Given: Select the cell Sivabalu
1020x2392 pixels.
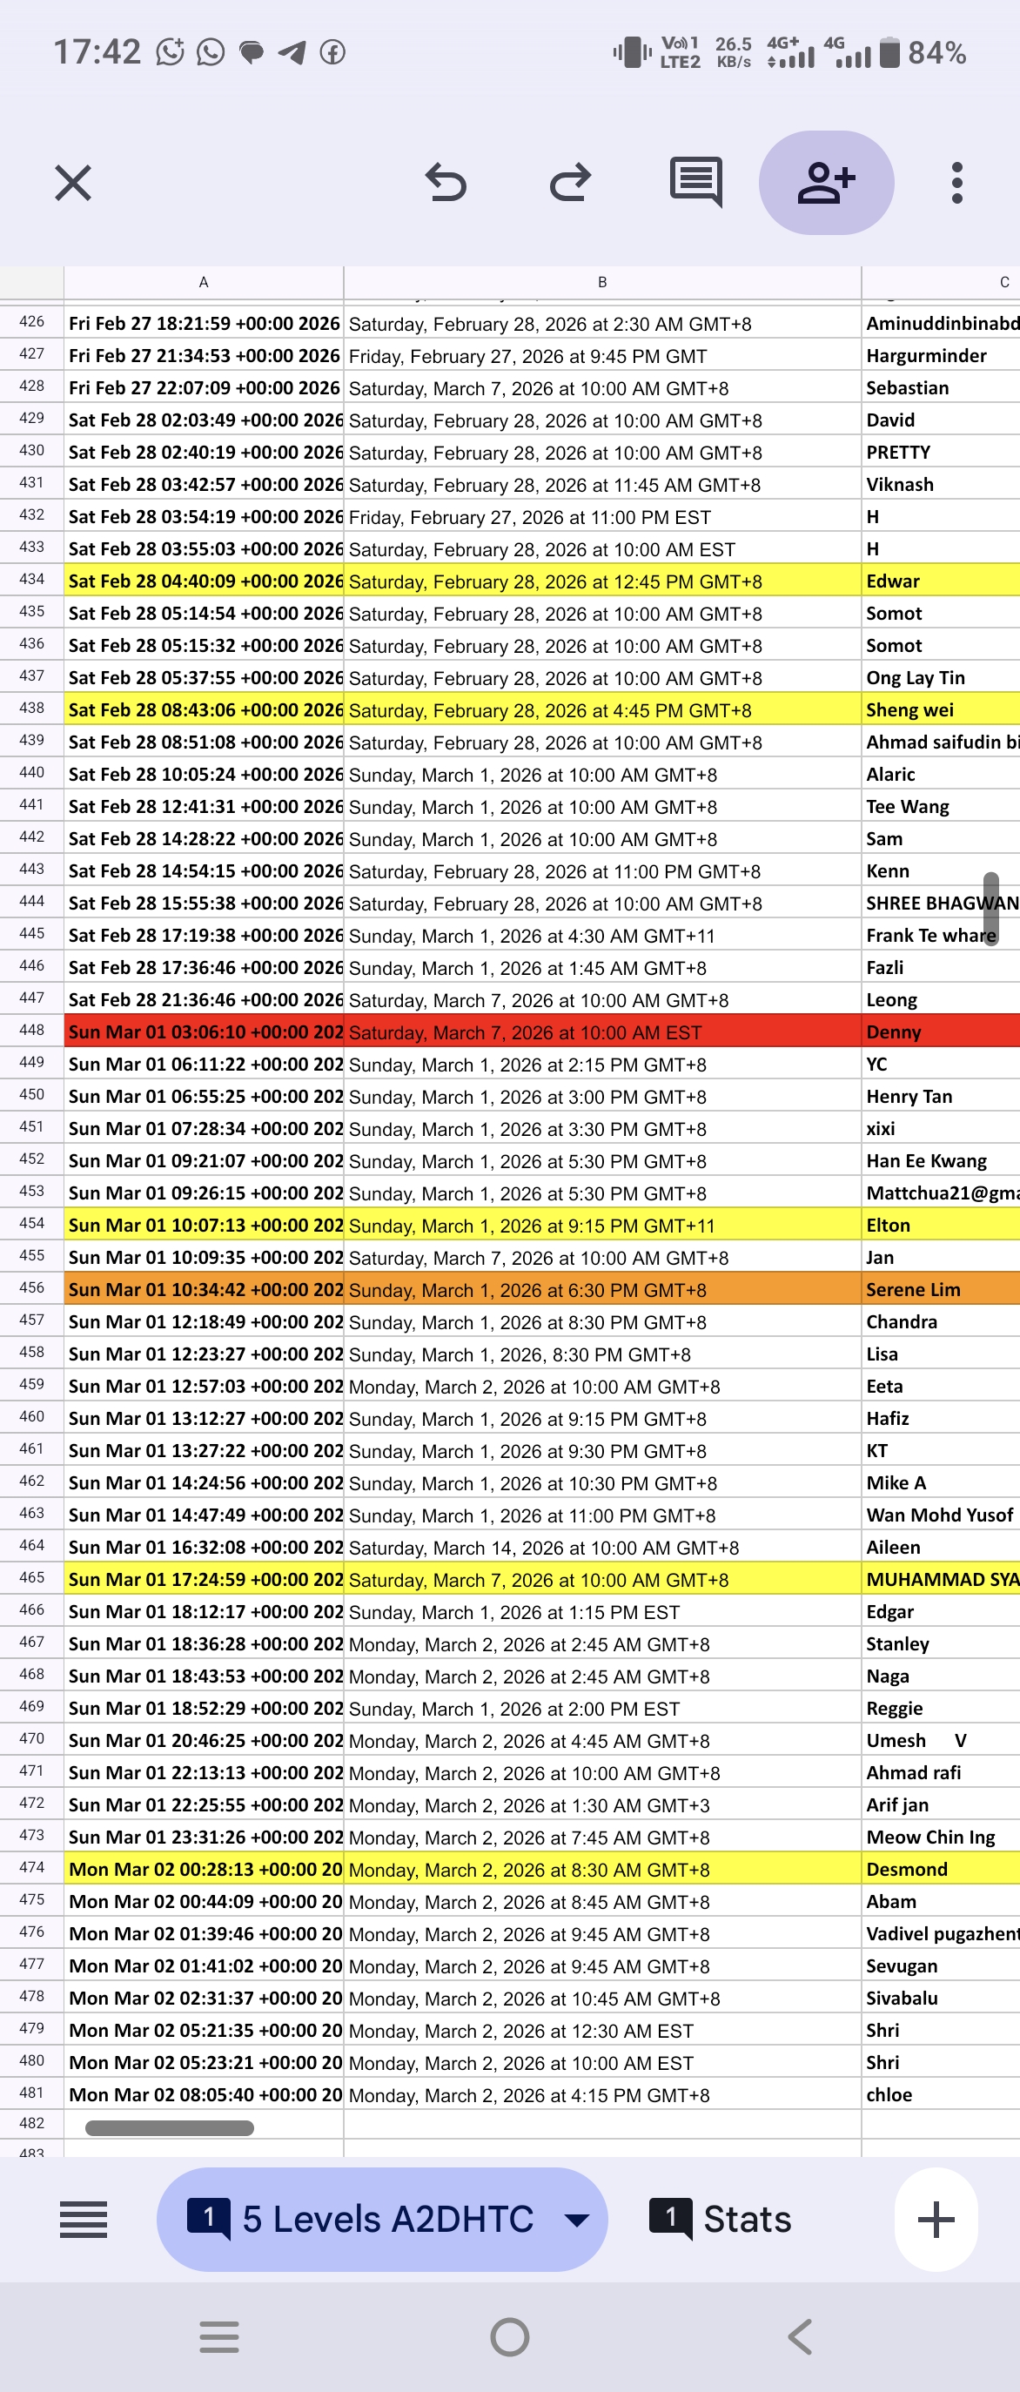Looking at the screenshot, I should click(x=941, y=1998).
